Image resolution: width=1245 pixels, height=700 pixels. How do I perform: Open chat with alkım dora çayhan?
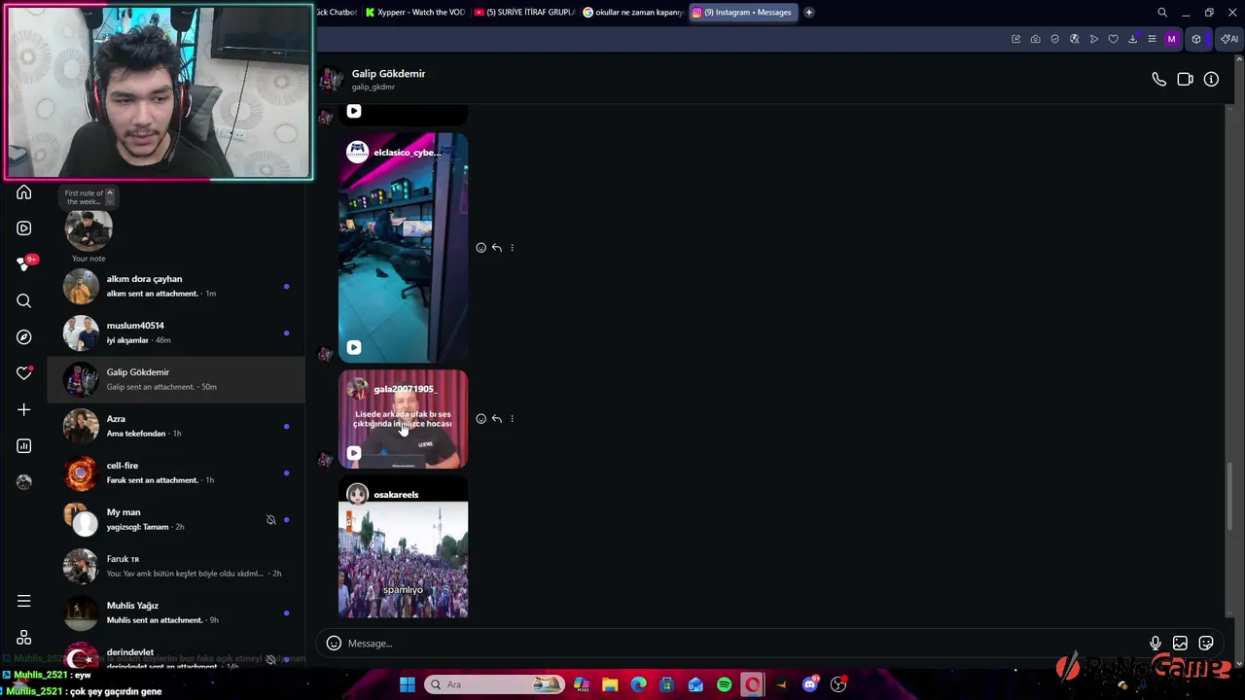click(176, 286)
